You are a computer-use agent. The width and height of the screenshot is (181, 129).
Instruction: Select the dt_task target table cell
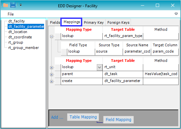click(123, 74)
